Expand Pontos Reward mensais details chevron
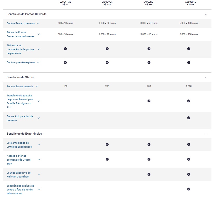Viewport: 213px width, 198px height. pyautogui.click(x=38, y=23)
